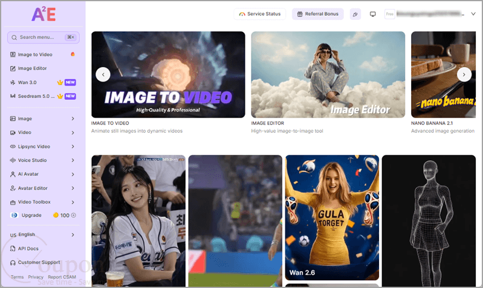
Task: Click the carousel next arrow
Action: [x=464, y=74]
